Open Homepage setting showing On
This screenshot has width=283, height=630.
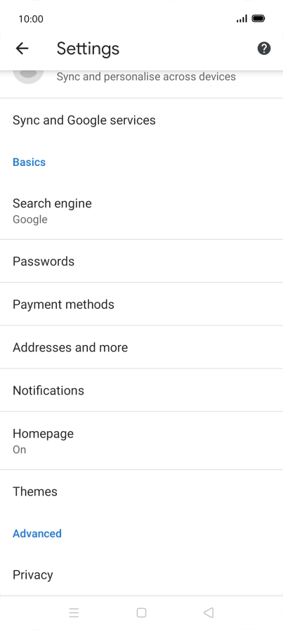click(x=141, y=441)
